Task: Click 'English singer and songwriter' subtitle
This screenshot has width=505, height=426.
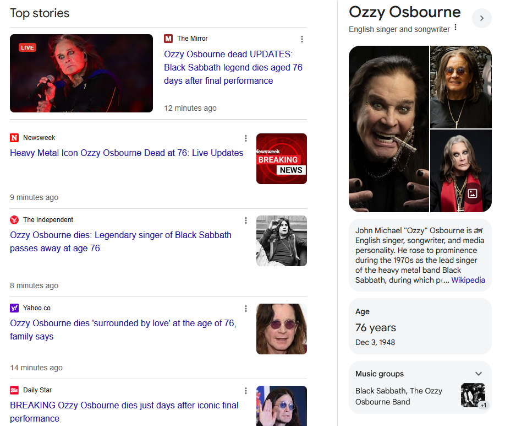Action: [x=399, y=29]
